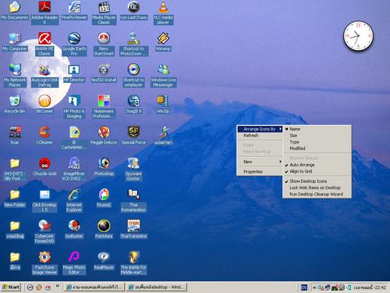Expand the hidden quick launch chevron
390x293 pixels.
58,286
